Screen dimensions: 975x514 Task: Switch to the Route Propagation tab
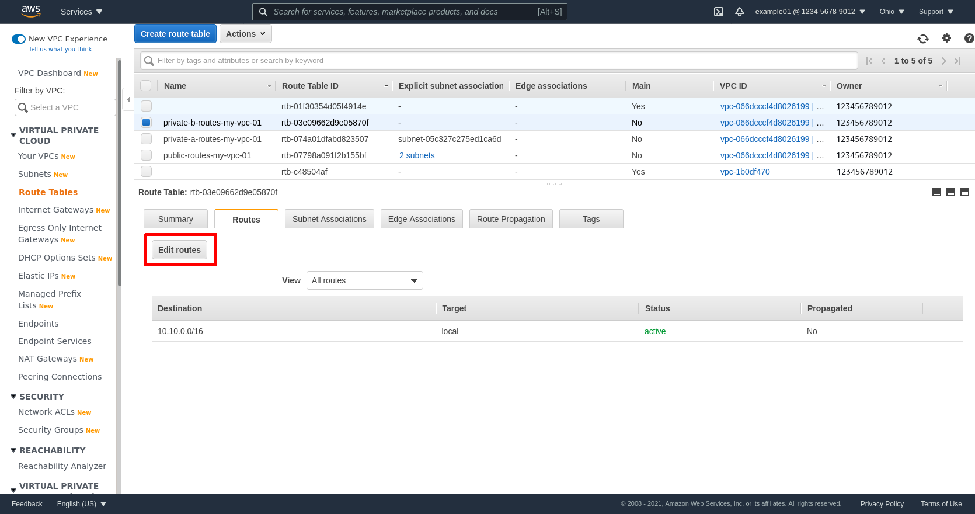[x=511, y=219]
